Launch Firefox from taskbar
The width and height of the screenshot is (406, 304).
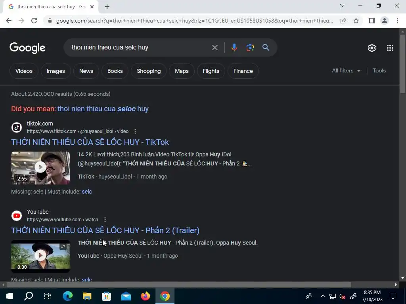[x=145, y=296]
